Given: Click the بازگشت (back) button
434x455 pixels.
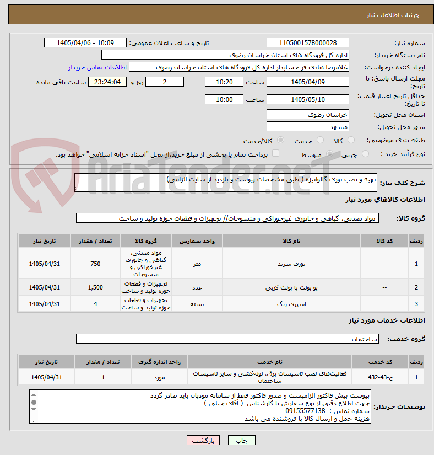Looking at the screenshot, I should 203,440.
